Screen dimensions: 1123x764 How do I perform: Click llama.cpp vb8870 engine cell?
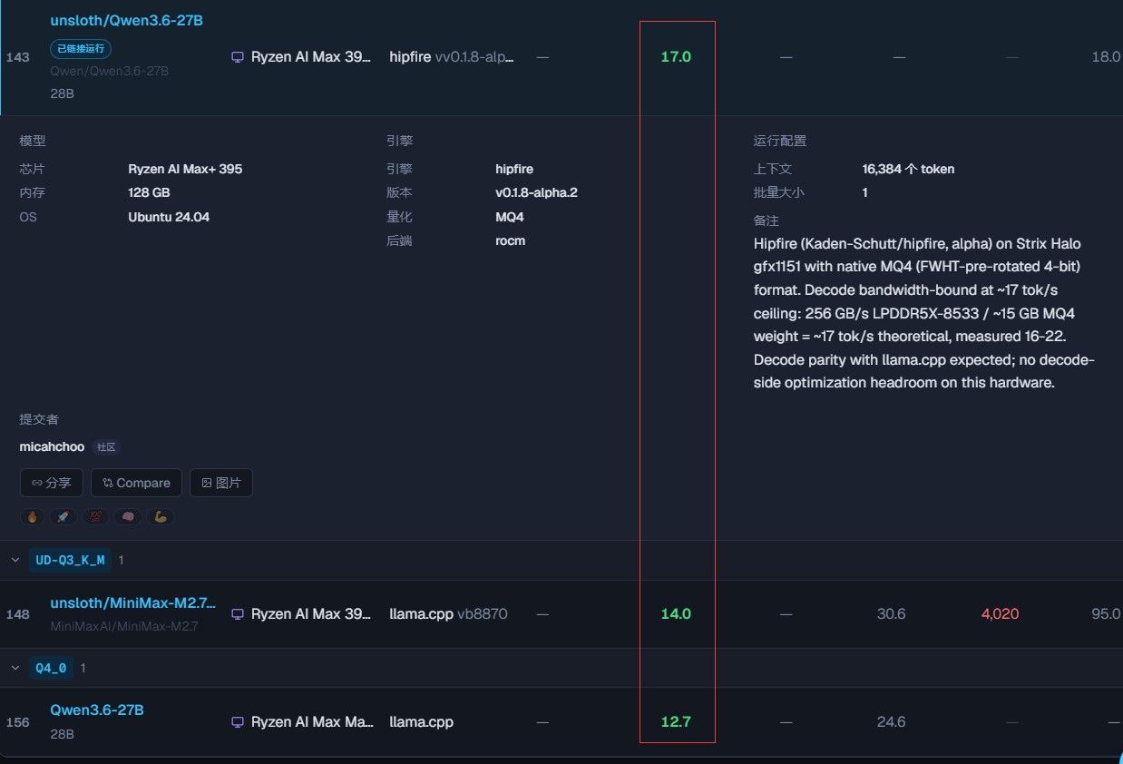coord(448,614)
